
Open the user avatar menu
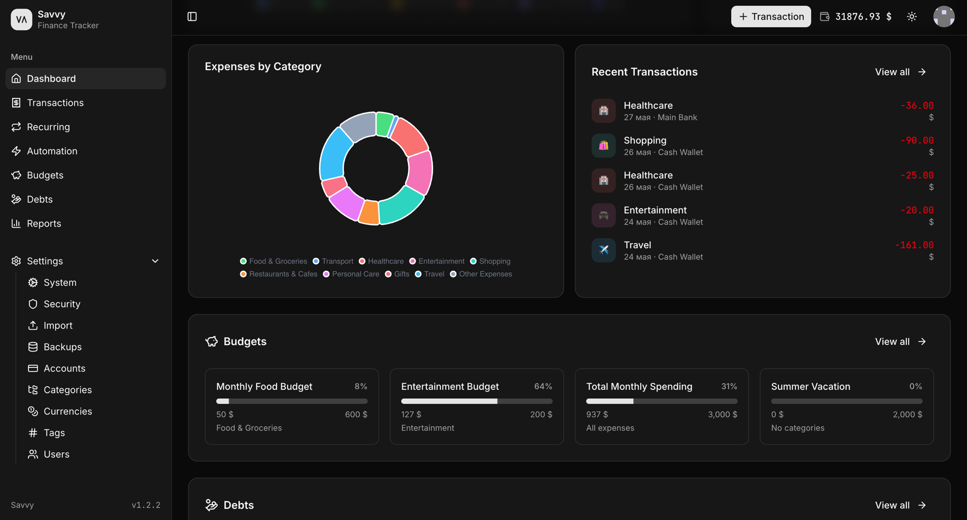[944, 16]
